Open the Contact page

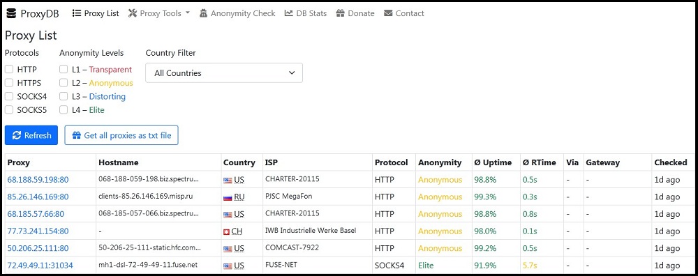click(x=403, y=13)
